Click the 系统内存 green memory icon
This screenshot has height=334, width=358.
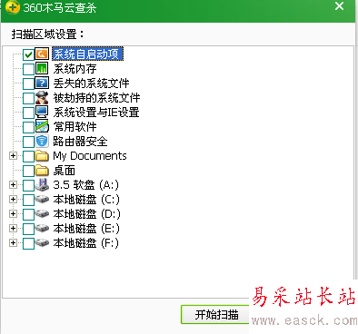42,69
